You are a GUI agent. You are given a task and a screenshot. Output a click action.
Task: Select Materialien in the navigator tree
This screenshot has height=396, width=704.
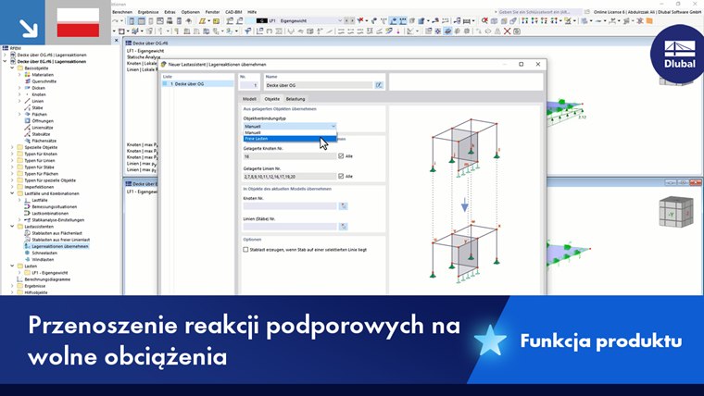point(43,75)
